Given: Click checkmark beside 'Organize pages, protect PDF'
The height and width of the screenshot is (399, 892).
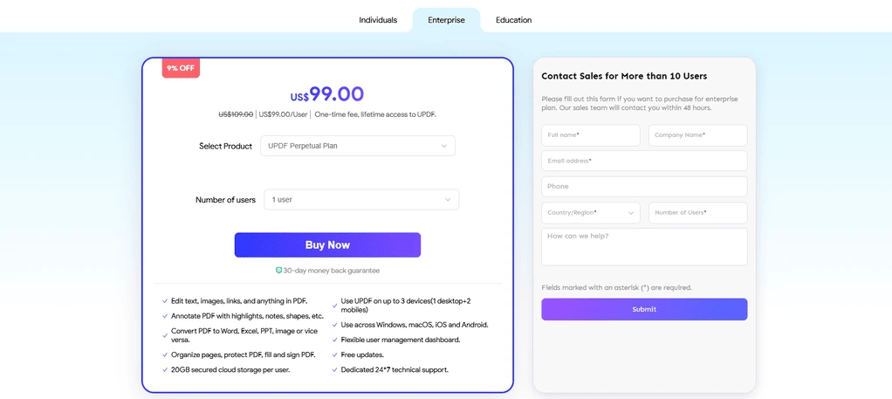Looking at the screenshot, I should [165, 355].
